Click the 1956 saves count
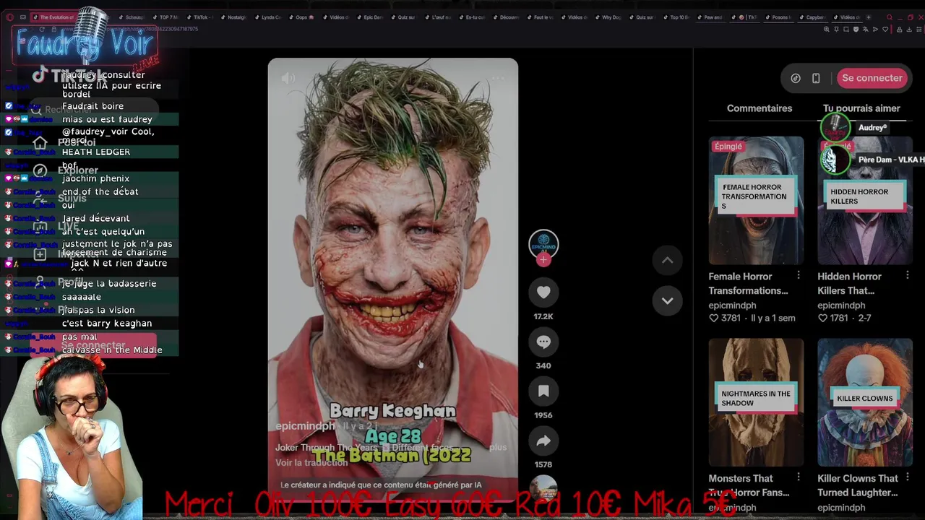 click(x=543, y=415)
